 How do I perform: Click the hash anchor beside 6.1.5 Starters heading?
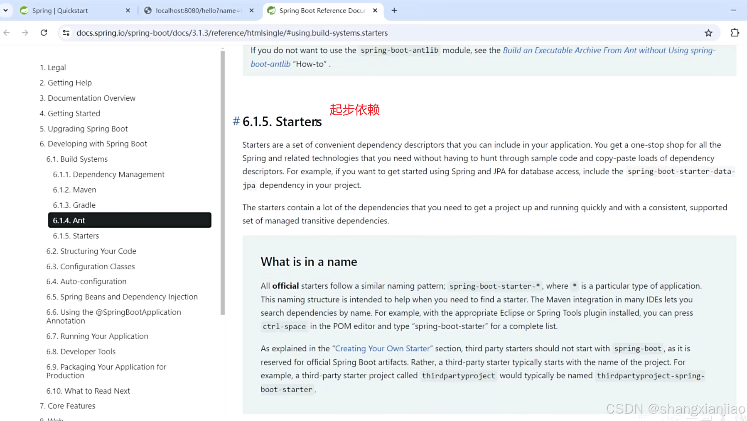pos(236,121)
